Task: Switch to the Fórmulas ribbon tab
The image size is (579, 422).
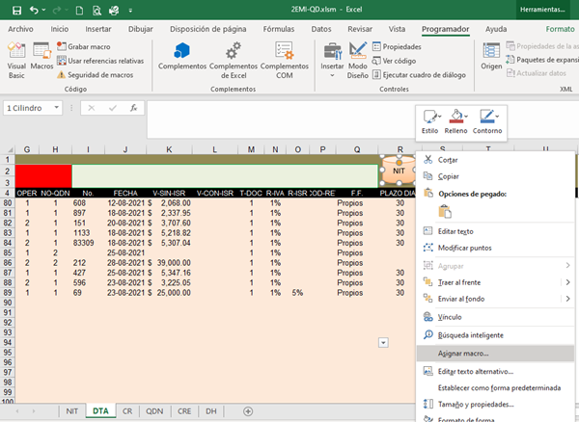Action: 279,29
